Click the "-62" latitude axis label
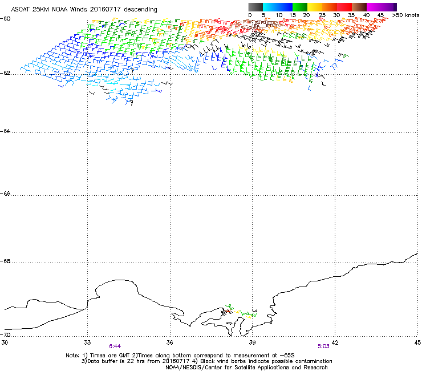This screenshot has width=422, height=371. pyautogui.click(x=5, y=73)
